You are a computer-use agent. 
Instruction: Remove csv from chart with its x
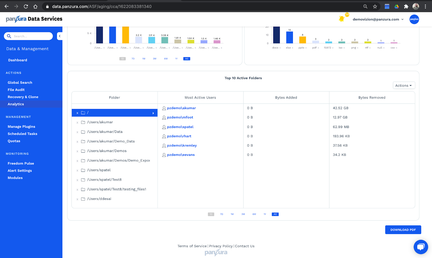click(396, 48)
